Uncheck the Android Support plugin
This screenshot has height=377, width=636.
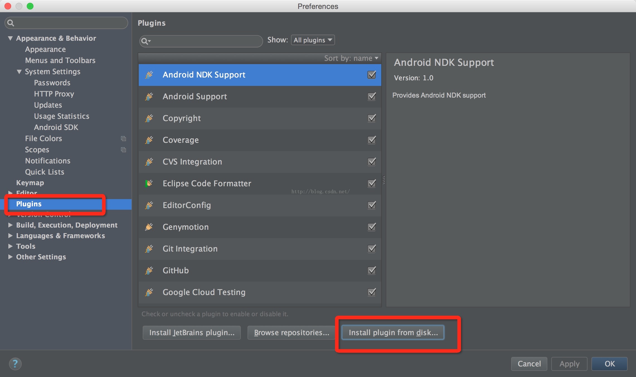[372, 96]
